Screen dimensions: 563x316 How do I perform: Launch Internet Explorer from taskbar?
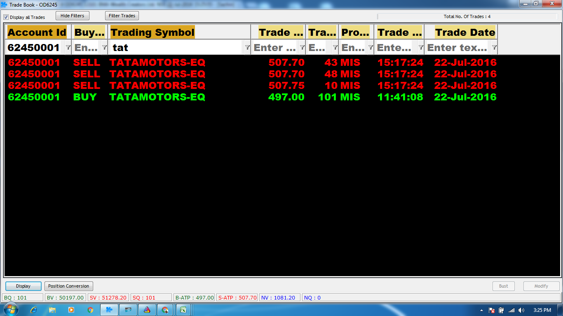coord(34,310)
